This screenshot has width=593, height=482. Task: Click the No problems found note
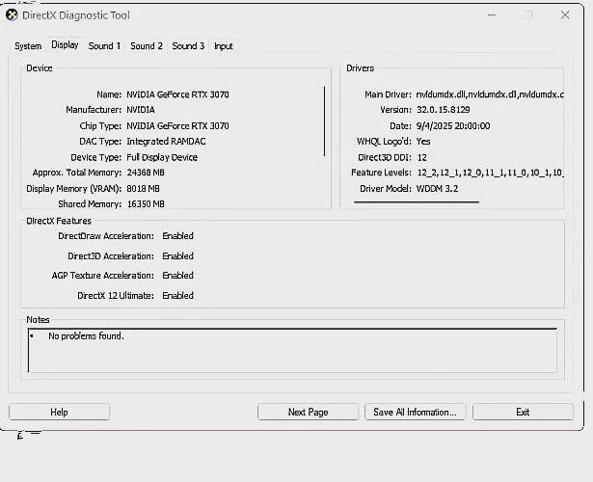click(x=86, y=336)
